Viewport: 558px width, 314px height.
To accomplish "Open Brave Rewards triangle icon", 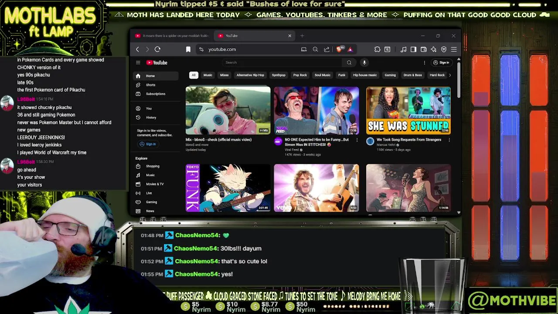I will 350,49.
